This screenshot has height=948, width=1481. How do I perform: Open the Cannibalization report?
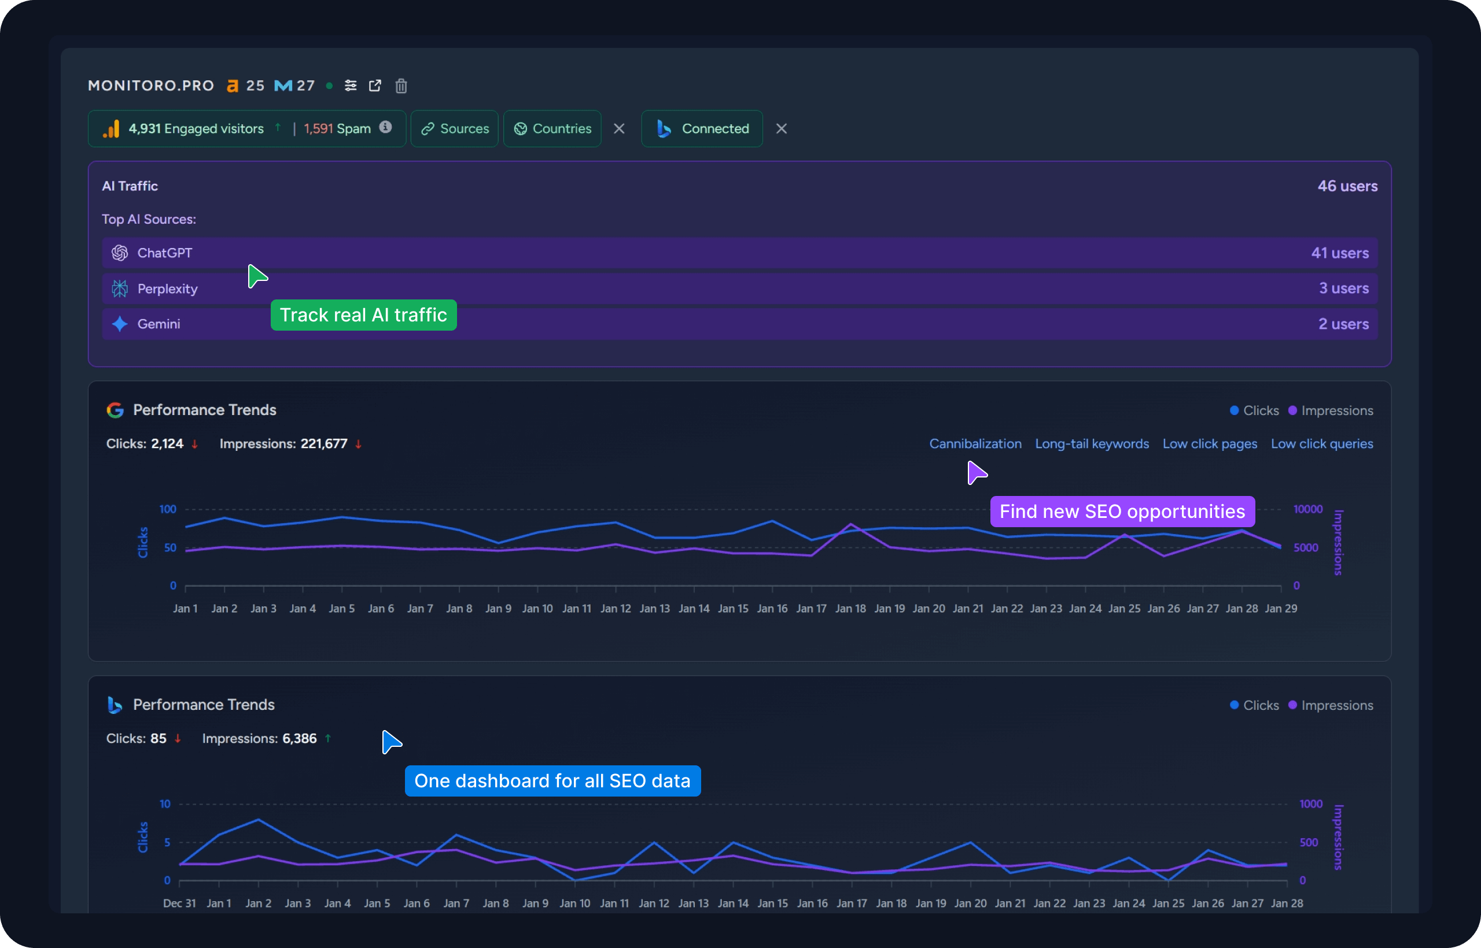[975, 443]
